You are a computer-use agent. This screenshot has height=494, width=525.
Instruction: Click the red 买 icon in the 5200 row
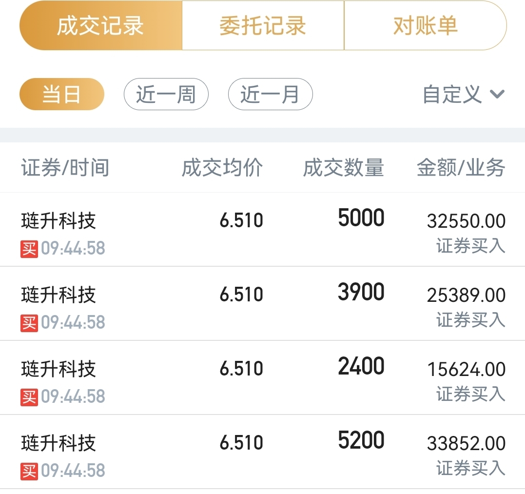(x=29, y=471)
